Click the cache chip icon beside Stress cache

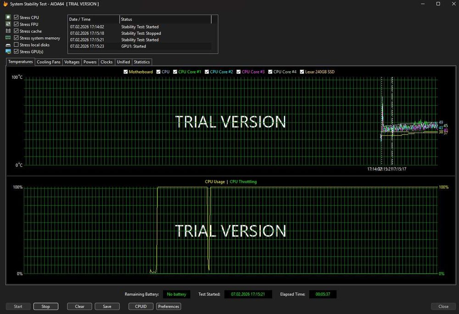tap(8, 31)
